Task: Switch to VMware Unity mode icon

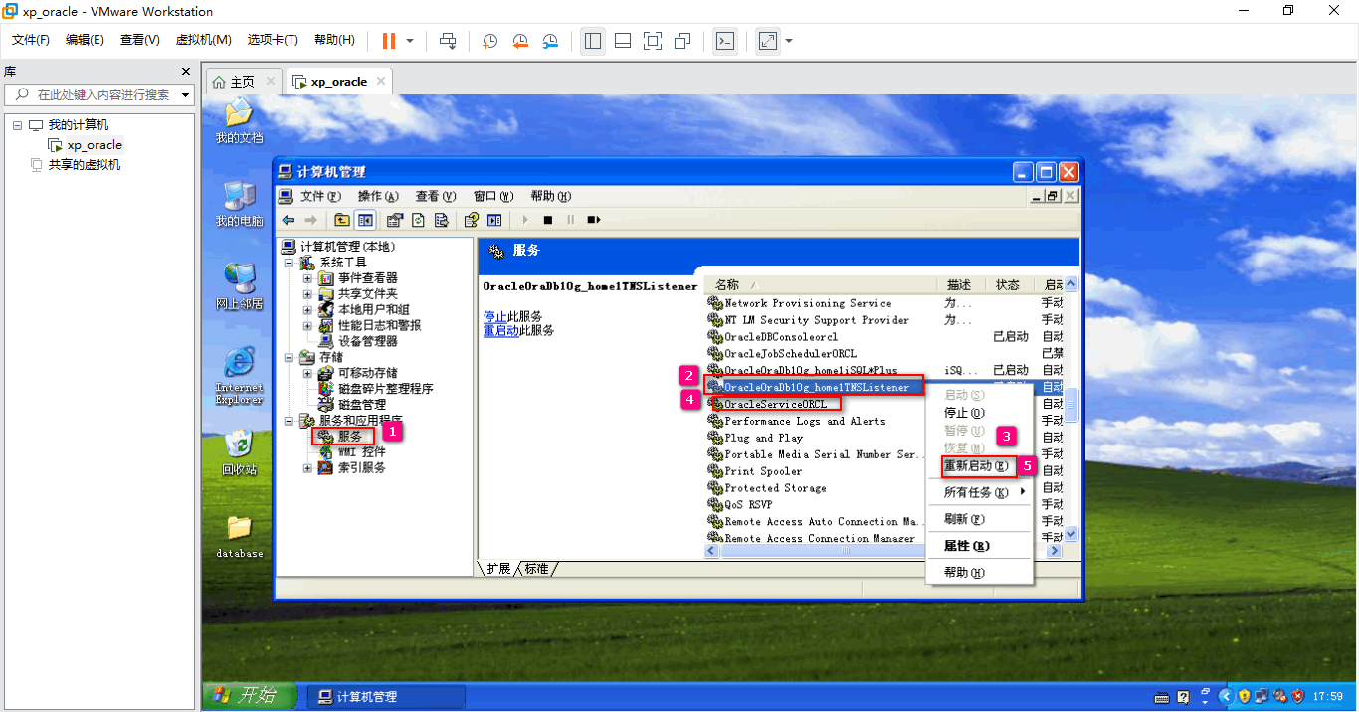Action: click(682, 41)
